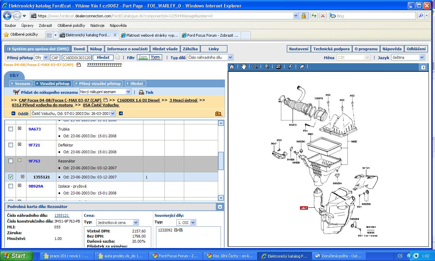
Task: Print the diagram using the printer icon
Action: click(278, 67)
